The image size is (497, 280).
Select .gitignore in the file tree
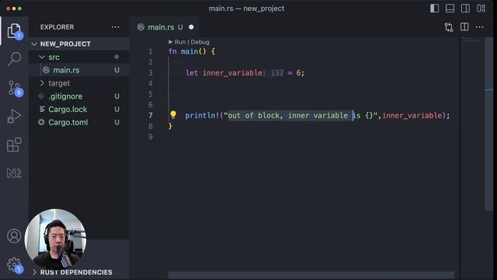(x=65, y=96)
